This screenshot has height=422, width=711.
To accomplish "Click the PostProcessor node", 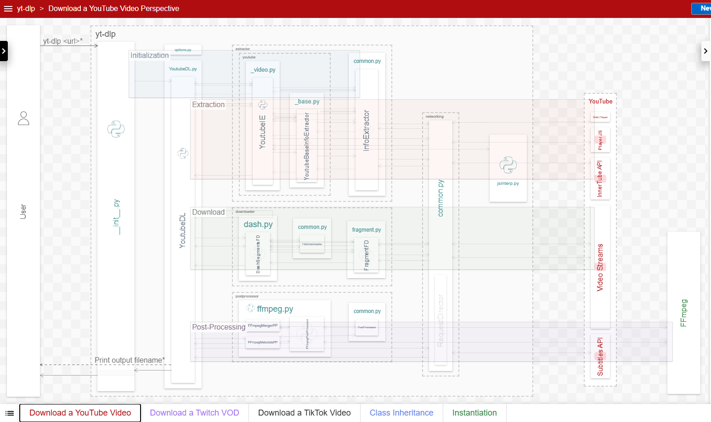I will coord(367,327).
